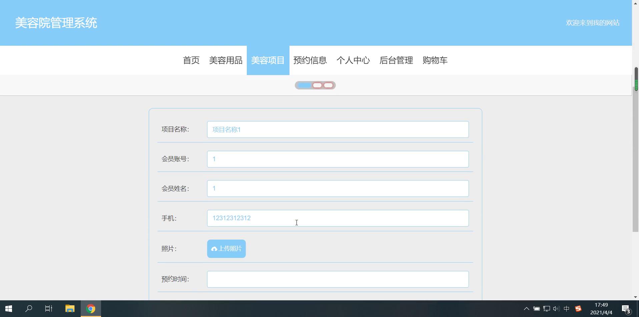This screenshot has width=639, height=317.
Task: Open the appointment time picker field
Action: tap(338, 279)
